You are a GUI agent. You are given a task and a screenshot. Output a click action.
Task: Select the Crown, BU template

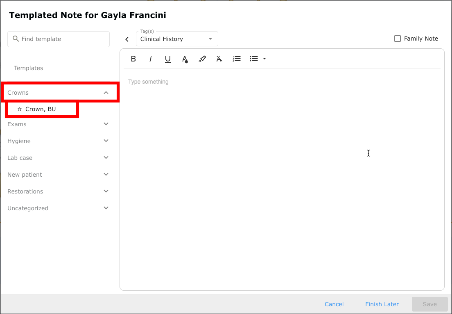(x=41, y=109)
